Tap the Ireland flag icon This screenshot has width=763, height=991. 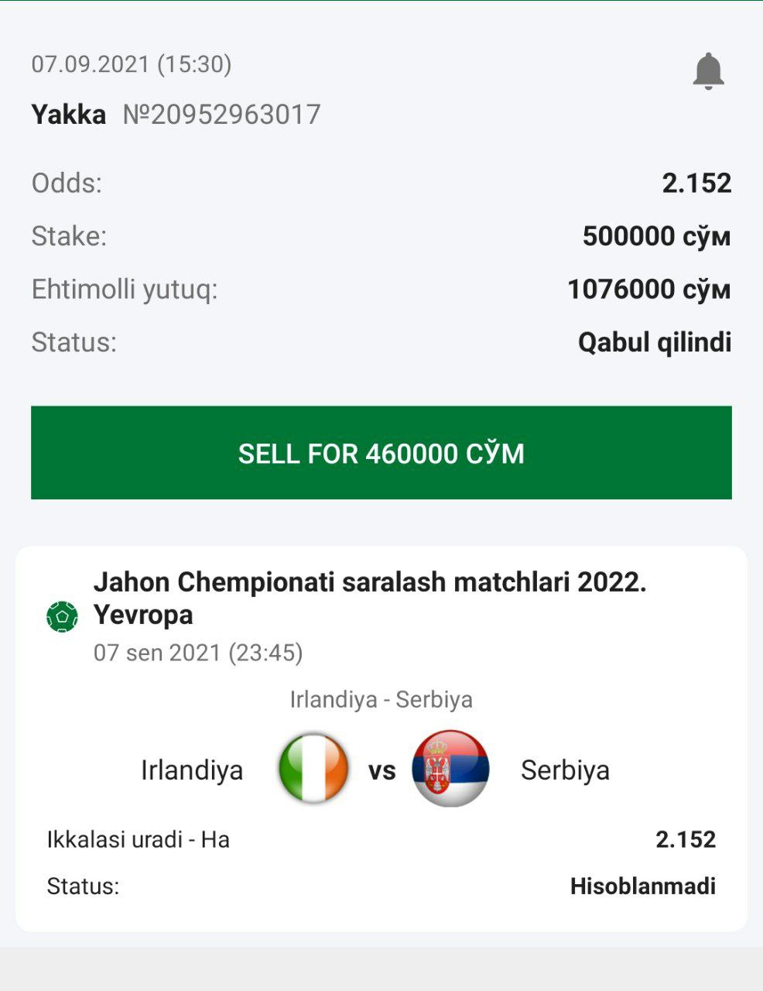[x=313, y=768]
